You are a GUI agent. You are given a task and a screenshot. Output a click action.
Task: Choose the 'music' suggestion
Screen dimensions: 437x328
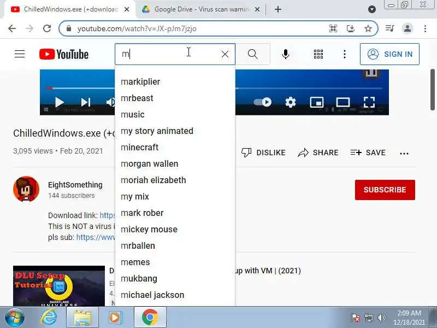(175, 114)
